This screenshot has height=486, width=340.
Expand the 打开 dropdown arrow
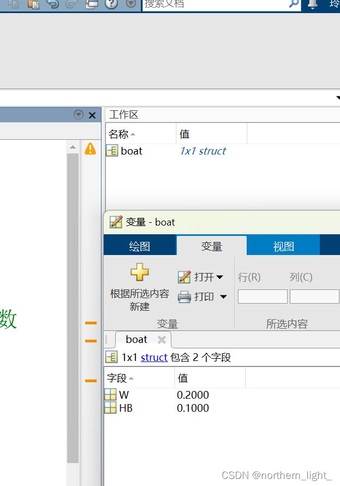[x=219, y=277]
